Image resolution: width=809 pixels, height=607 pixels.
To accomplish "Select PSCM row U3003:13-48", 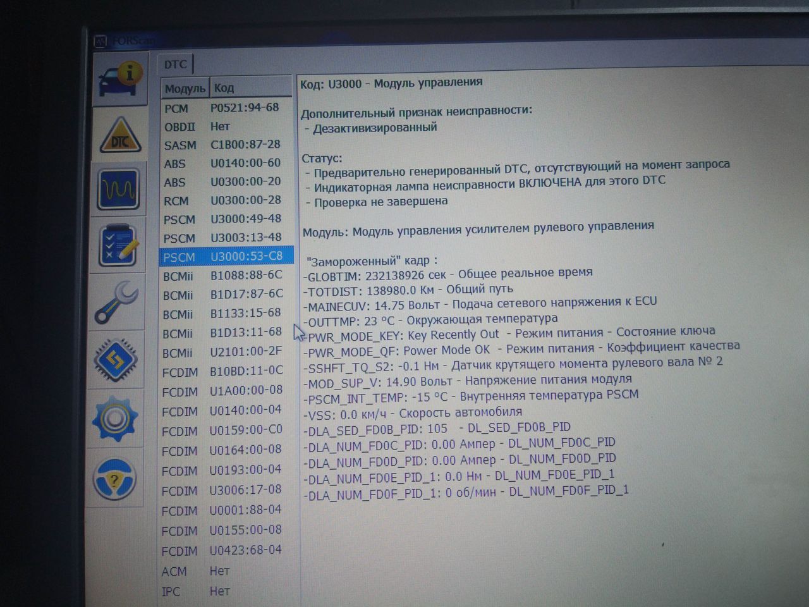I will click(x=227, y=238).
